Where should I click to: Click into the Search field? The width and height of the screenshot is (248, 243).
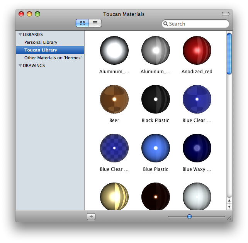click(x=198, y=24)
